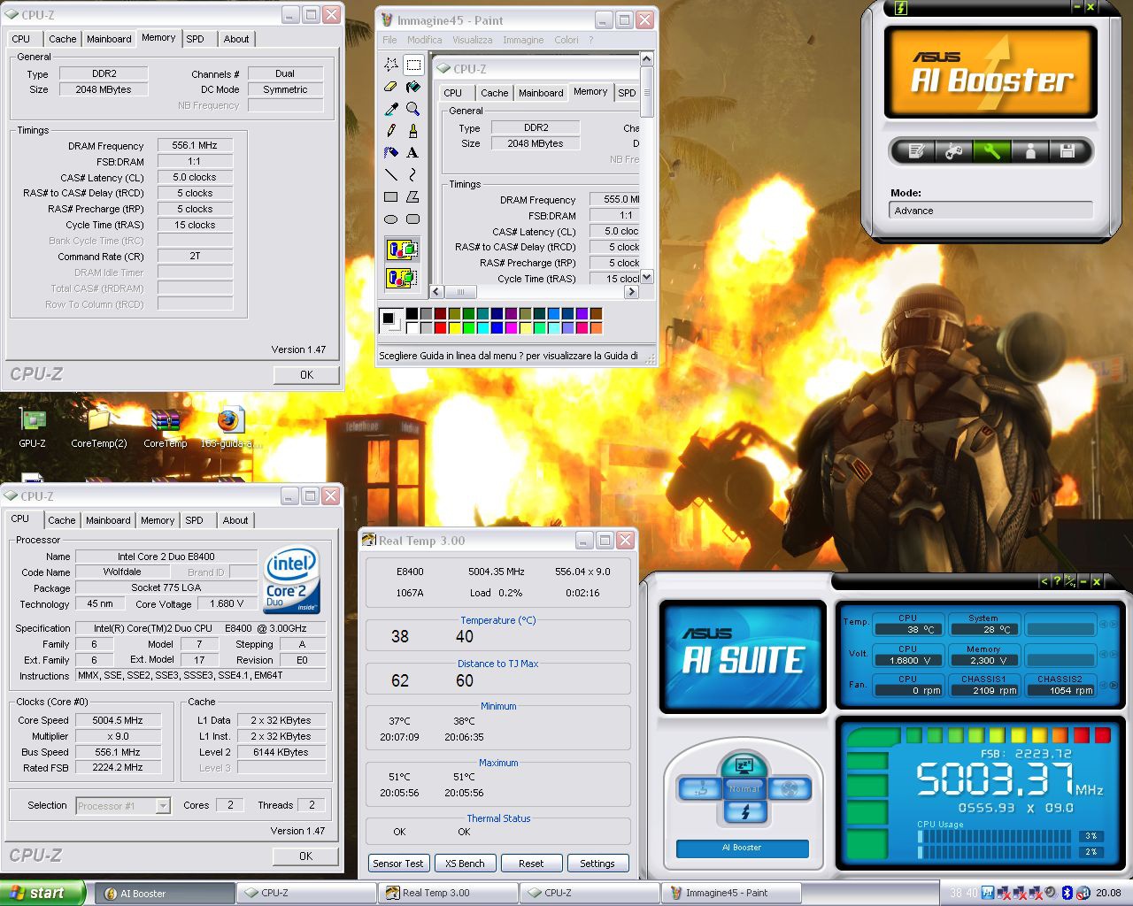The width and height of the screenshot is (1133, 906).
Task: Open About tab in bottom CPU-Z window
Action: tap(235, 520)
